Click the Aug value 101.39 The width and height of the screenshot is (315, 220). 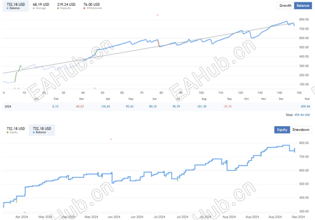[202, 106]
